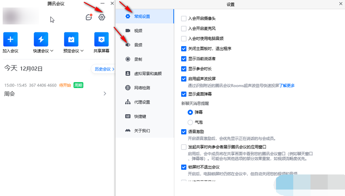
Task: Click the 预定会议 calendar icon
Action: pyautogui.click(x=71, y=40)
